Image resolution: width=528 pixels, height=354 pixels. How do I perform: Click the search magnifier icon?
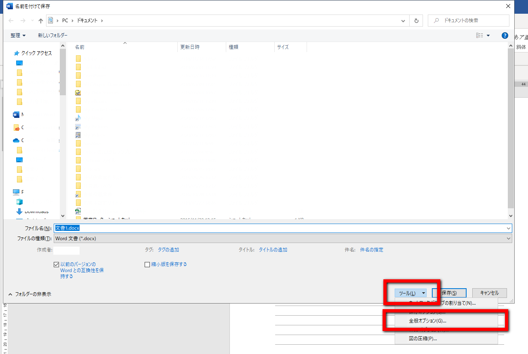click(x=436, y=21)
